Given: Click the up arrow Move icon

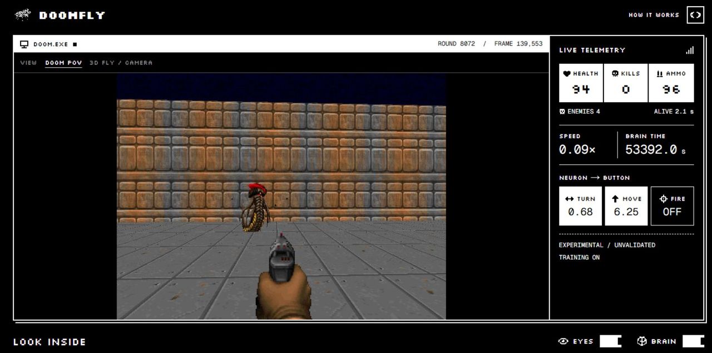Looking at the screenshot, I should click(x=615, y=199).
